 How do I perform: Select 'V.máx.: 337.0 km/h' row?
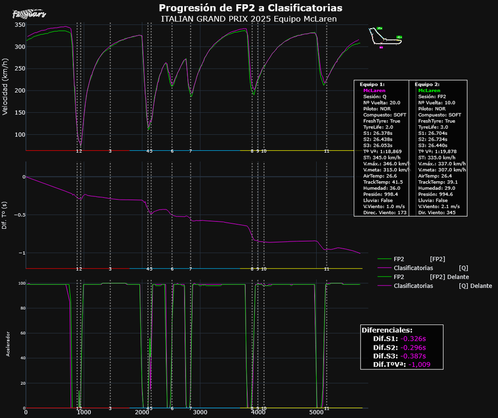(442, 164)
